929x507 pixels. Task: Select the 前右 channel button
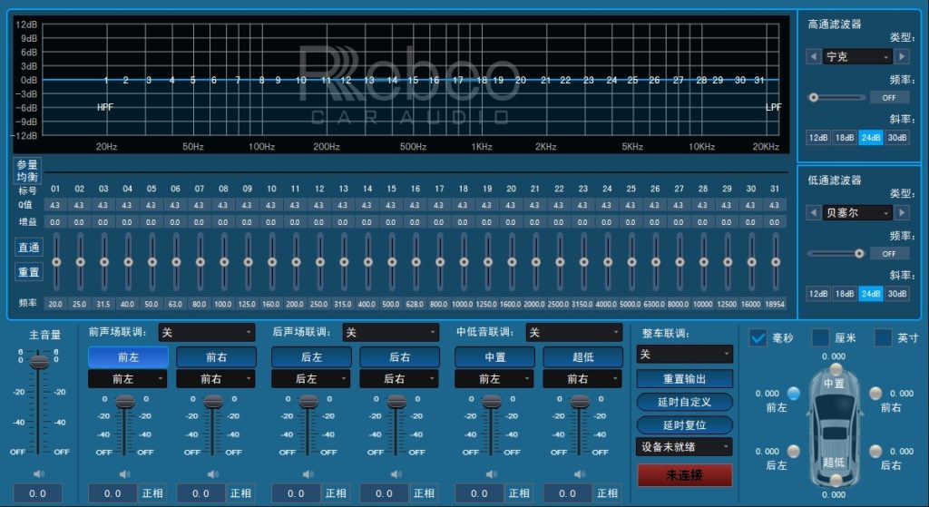click(216, 357)
